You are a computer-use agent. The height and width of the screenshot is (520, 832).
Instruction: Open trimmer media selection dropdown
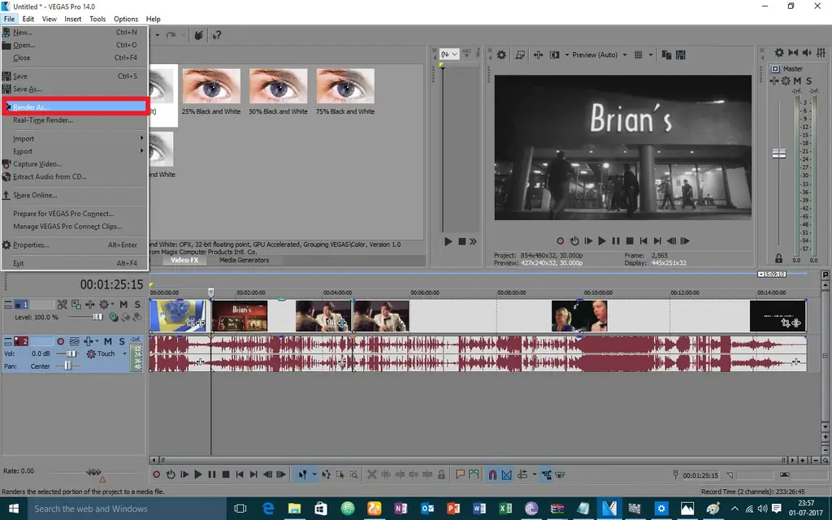point(448,54)
